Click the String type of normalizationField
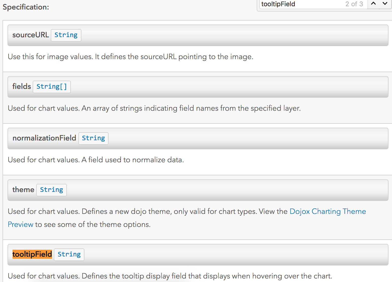Screen dimensions: 392x282 [93, 138]
